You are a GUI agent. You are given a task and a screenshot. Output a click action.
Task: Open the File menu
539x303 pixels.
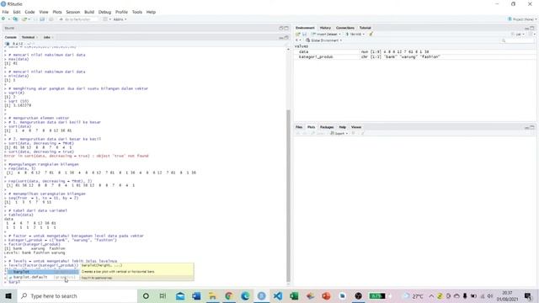coord(6,12)
